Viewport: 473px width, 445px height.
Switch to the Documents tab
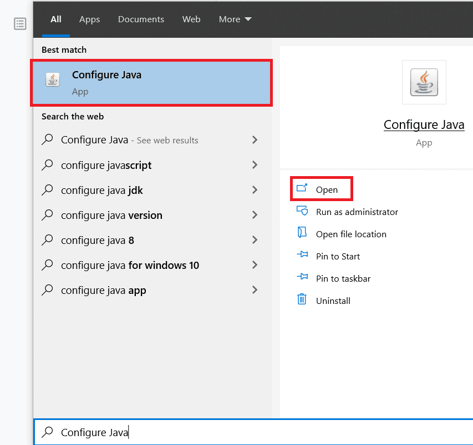pyautogui.click(x=141, y=19)
